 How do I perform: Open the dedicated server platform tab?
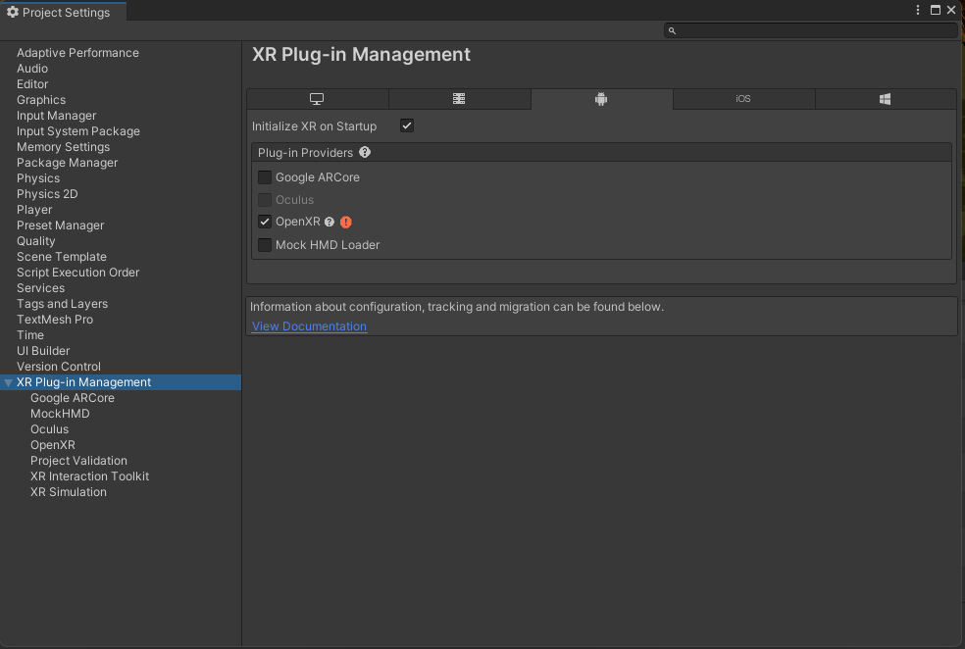(459, 98)
